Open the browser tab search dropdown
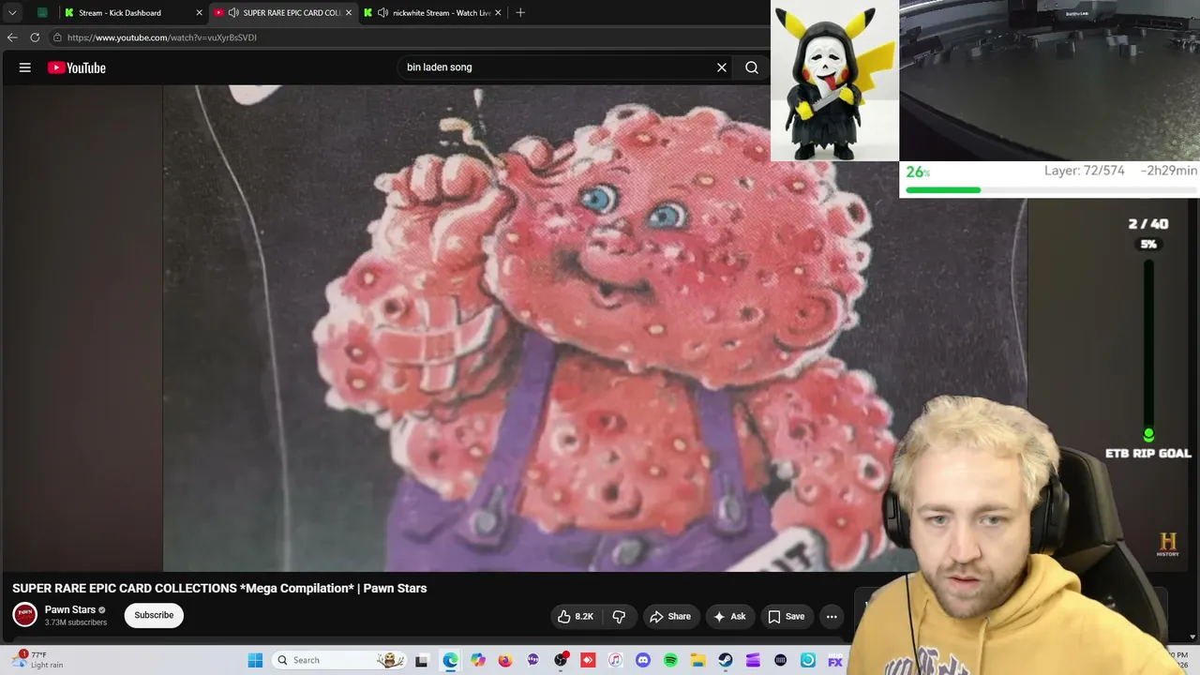Viewport: 1200px width, 675px height. coord(12,12)
